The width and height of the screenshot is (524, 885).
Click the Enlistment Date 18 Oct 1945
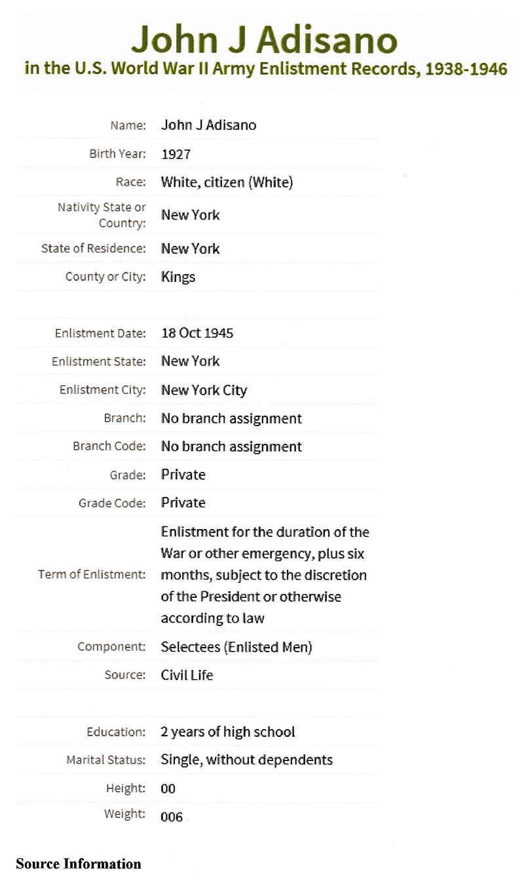tap(197, 333)
